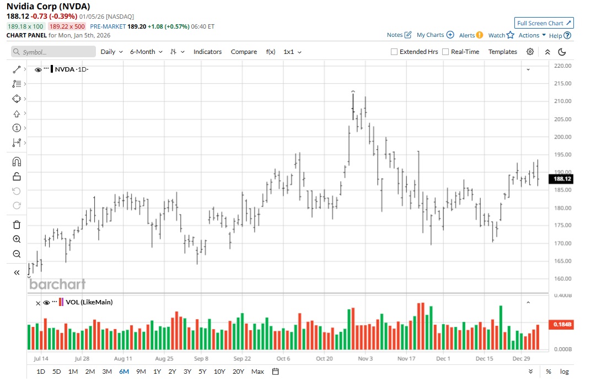
Task: Select the 1D range tab
Action: (40, 372)
